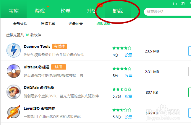Click the star rating of Daemon Tools
This screenshot has height=125, width=191.
coord(122,48)
